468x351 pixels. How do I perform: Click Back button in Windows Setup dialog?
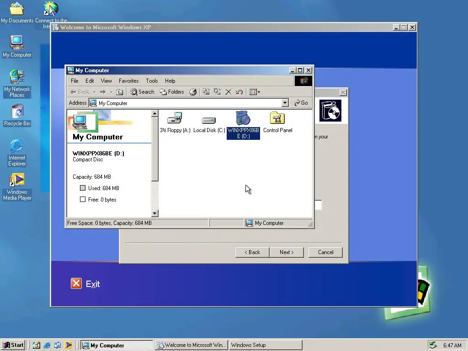252,252
